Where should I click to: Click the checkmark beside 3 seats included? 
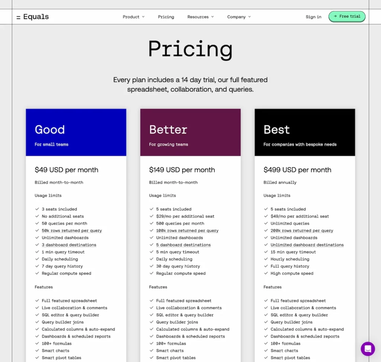click(37, 209)
